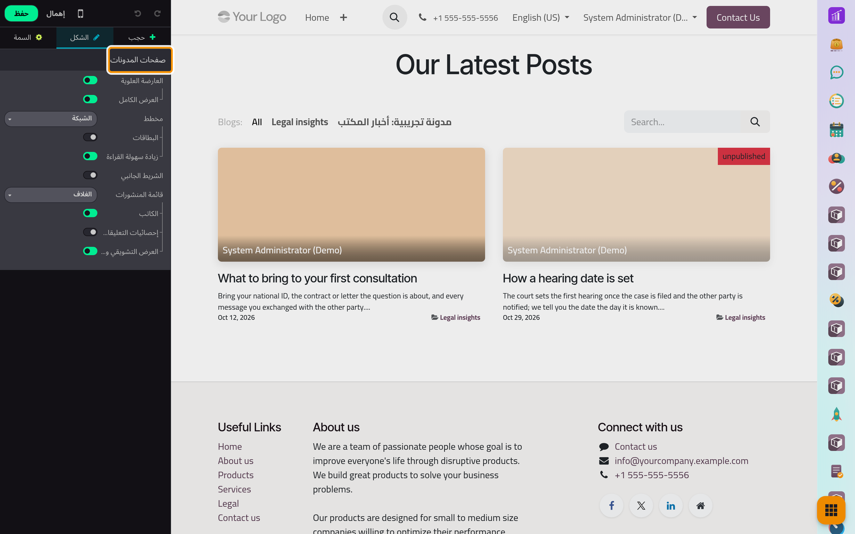Open the قائمة المنشورات dropdown showing الغلاف
This screenshot has height=534, width=855.
(x=51, y=194)
